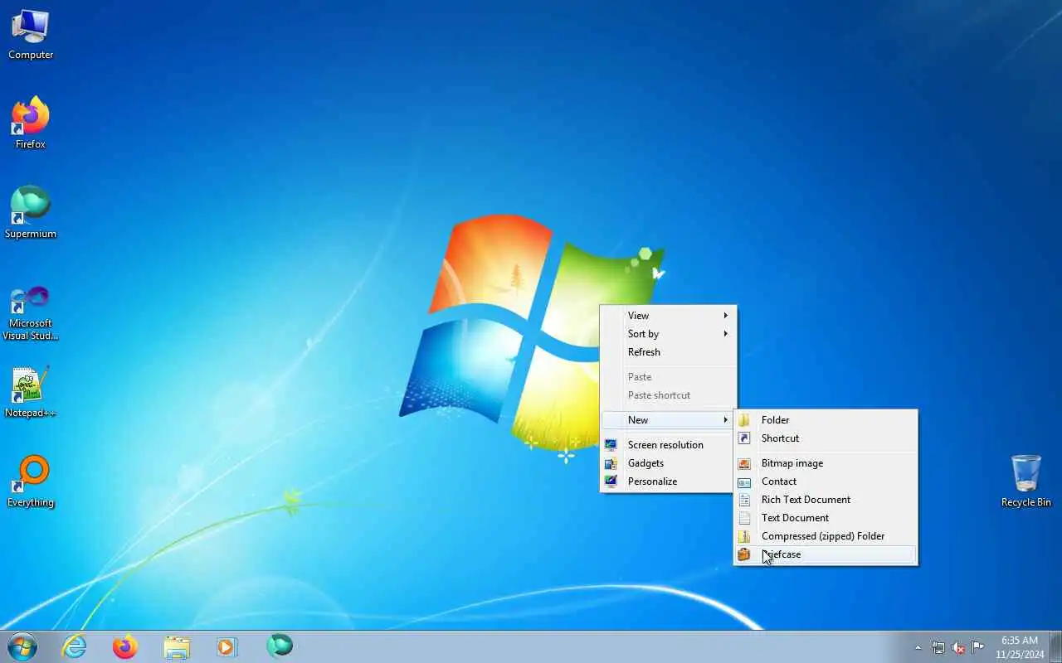Create a new Briefcase
The height and width of the screenshot is (663, 1062).
826,554
